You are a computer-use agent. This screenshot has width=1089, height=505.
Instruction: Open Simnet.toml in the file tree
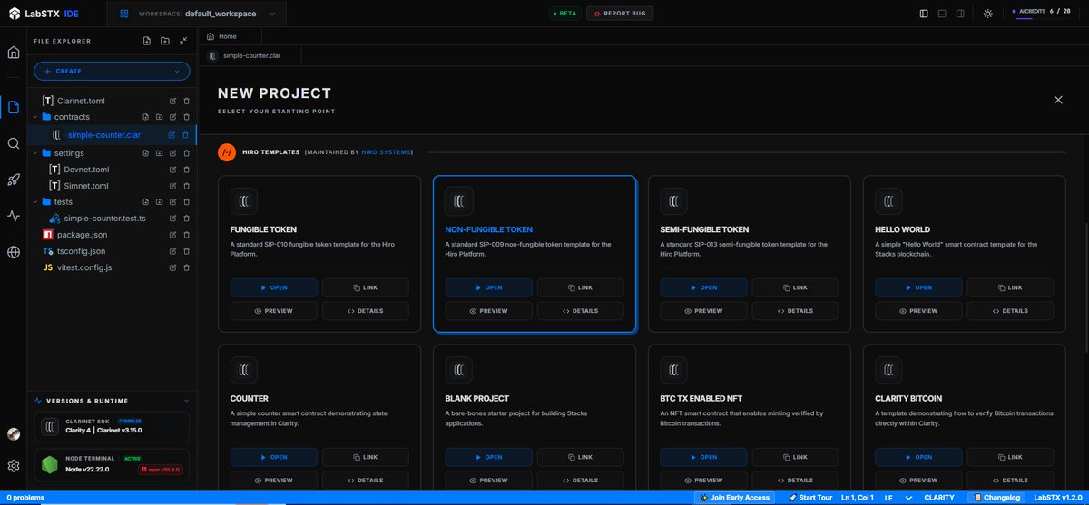click(86, 186)
